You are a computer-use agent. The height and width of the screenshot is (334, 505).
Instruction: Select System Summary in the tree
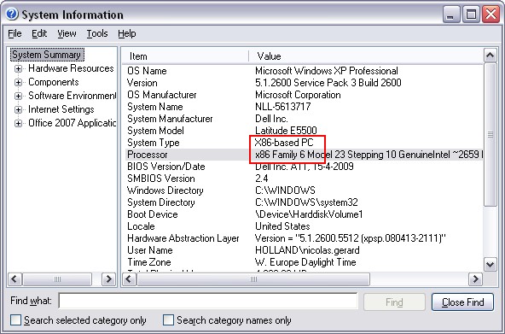click(x=47, y=55)
